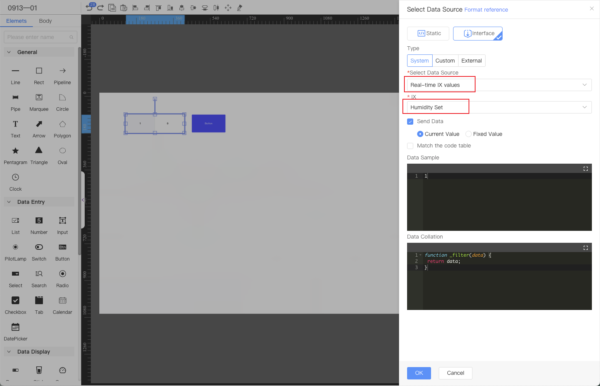
Task: Click the element name search field
Action: pyautogui.click(x=37, y=37)
